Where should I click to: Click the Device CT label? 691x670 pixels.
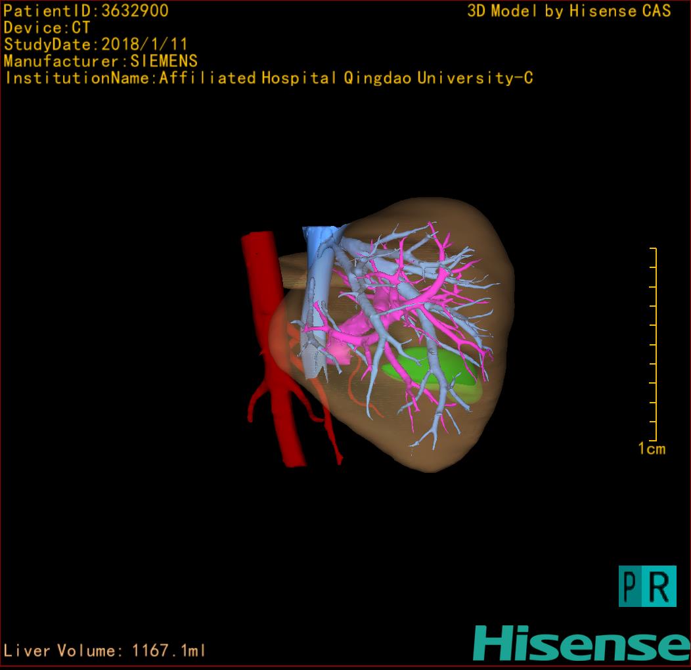tap(47, 28)
